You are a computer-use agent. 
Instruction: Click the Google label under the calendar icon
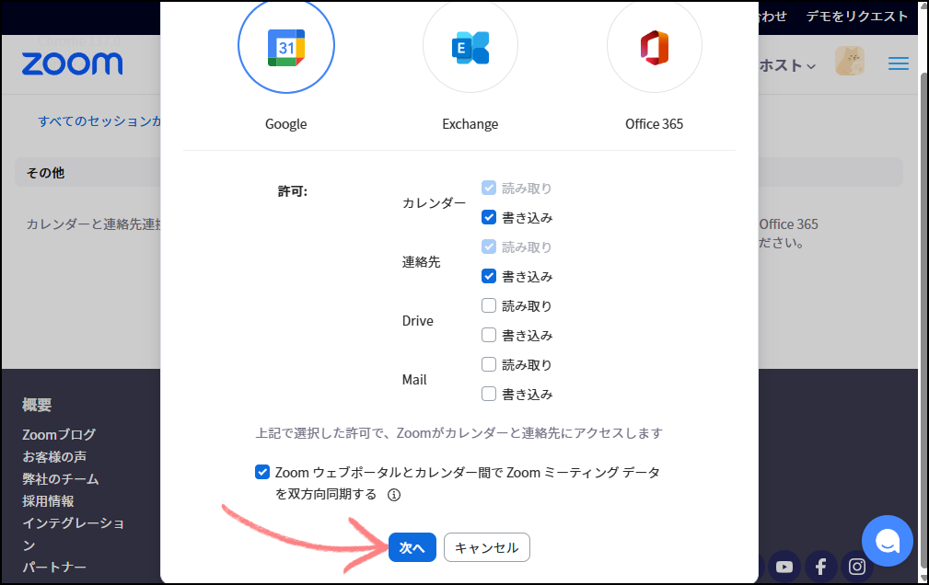[286, 124]
